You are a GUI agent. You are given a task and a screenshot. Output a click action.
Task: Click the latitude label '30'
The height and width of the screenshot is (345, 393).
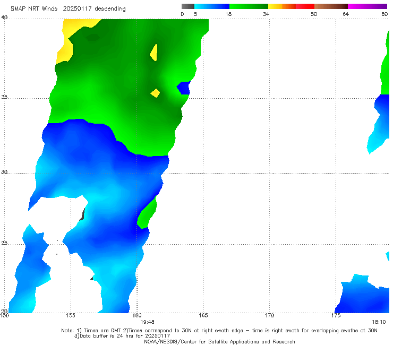[x=4, y=172]
